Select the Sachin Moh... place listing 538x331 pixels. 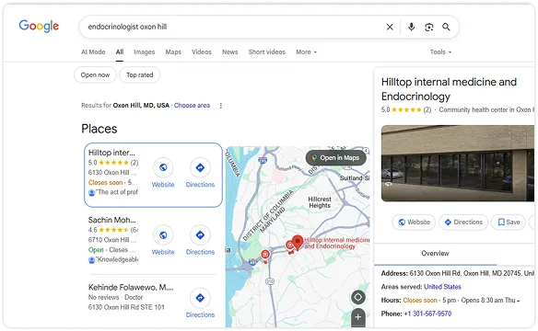111,220
